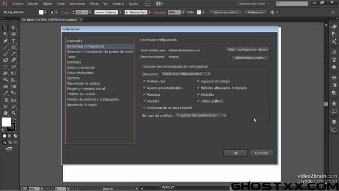The height and width of the screenshot is (191, 339).
Task: Click the Ajustar documento button
Action: 225,12
